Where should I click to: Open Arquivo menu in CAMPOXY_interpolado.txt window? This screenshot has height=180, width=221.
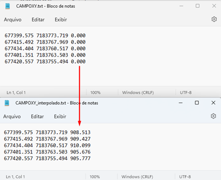coord(12,116)
